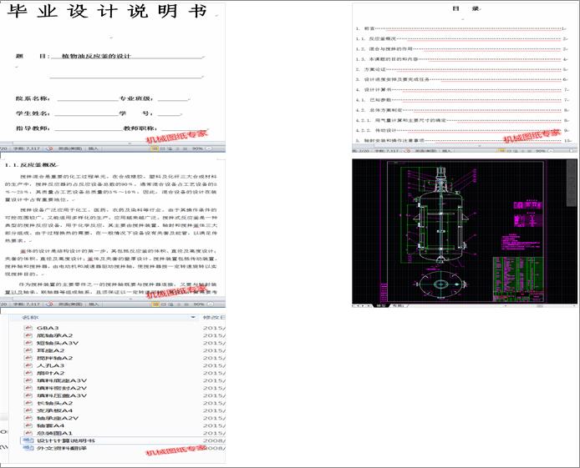This screenshot has width=580, height=468.
Task: Select Print Layout view in 反应釜概况 page status bar
Action: point(155,304)
